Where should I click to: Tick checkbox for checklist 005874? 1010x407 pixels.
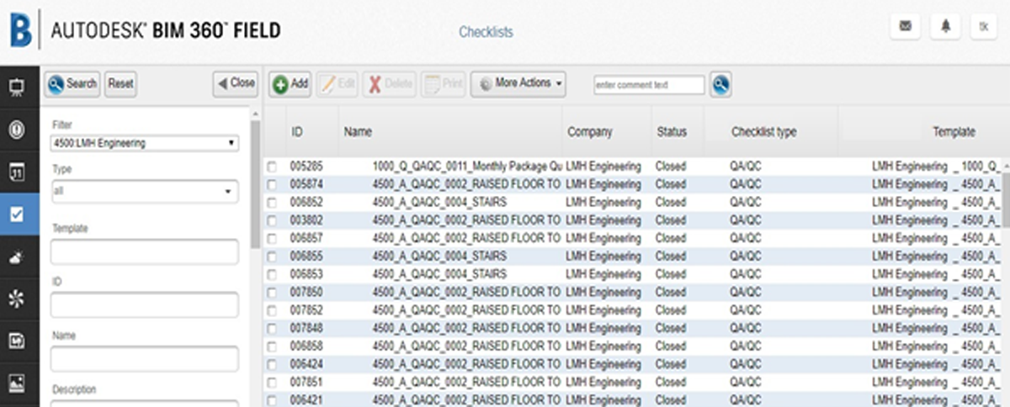271,184
